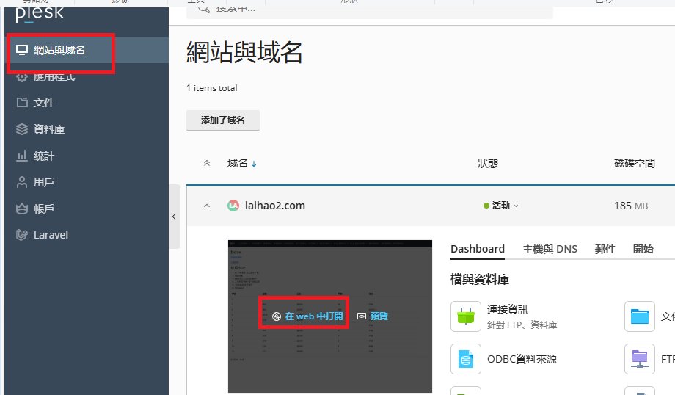This screenshot has height=395, width=675.
Task: Click 添加子域名 button
Action: pos(223,120)
